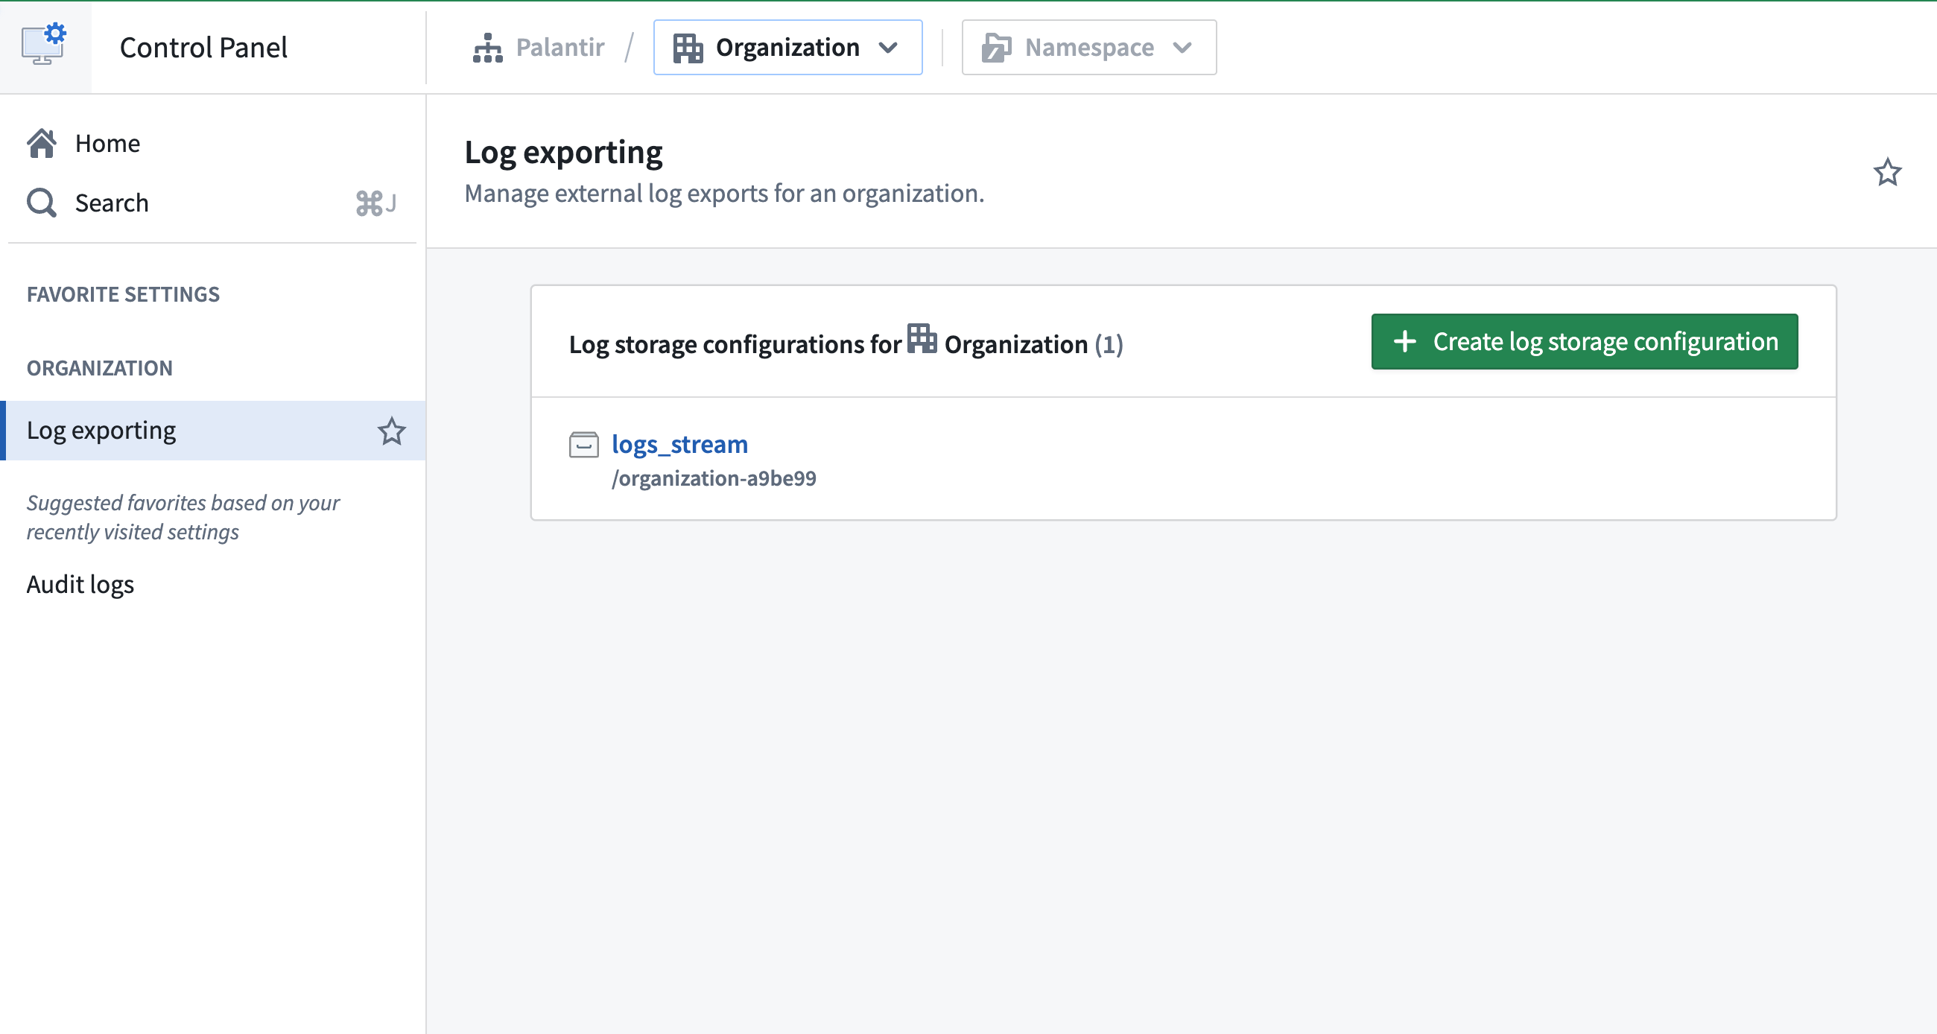Select Log exporting in the sidebar
This screenshot has height=1034, width=1937.
tap(100, 429)
